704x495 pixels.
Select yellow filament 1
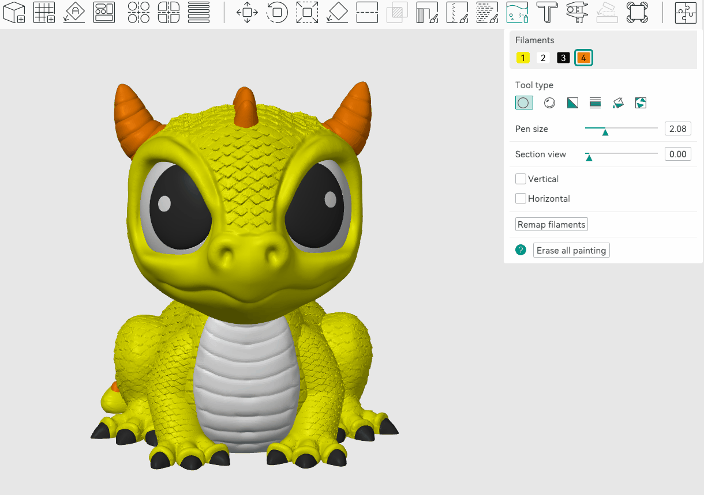coord(523,58)
